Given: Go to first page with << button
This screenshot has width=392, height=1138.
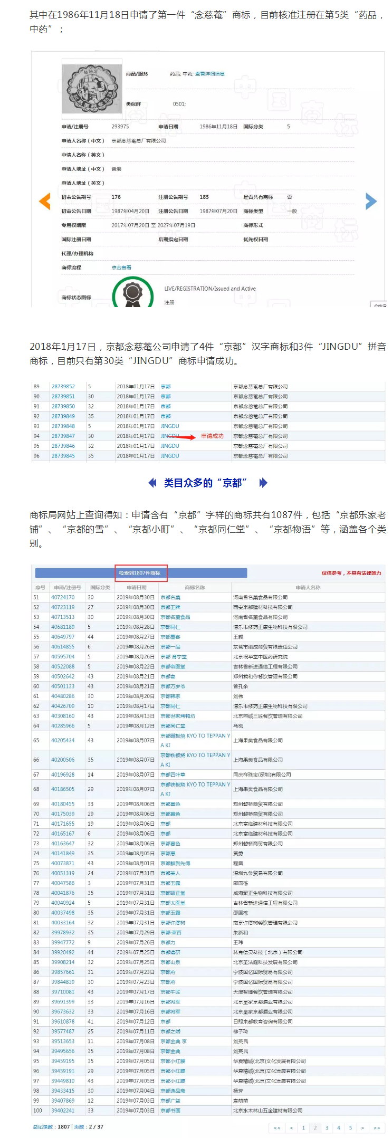Looking at the screenshot, I should [277, 1127].
